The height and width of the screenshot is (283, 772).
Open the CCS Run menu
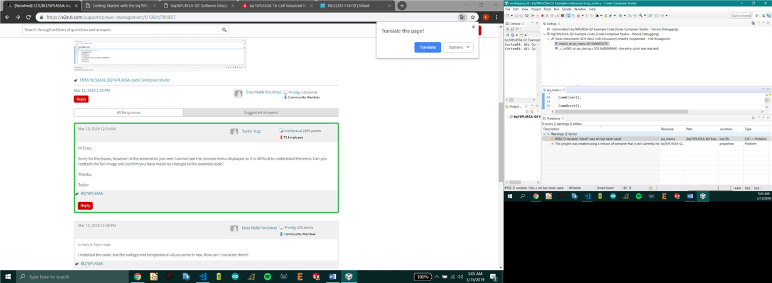coord(556,9)
